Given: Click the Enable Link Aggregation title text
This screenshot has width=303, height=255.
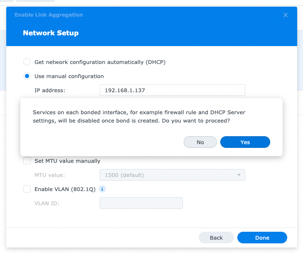Looking at the screenshot, I should [49, 15].
